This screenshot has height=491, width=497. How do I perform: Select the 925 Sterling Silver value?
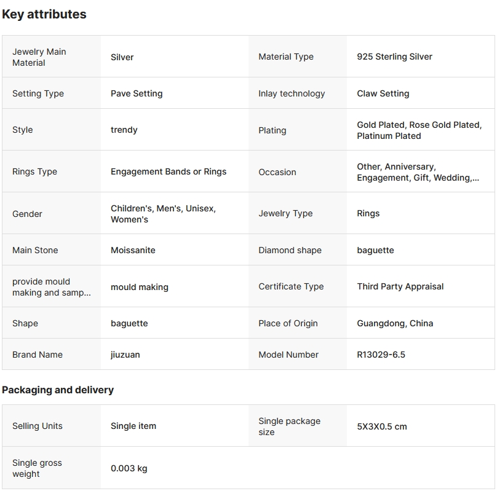[x=394, y=57]
